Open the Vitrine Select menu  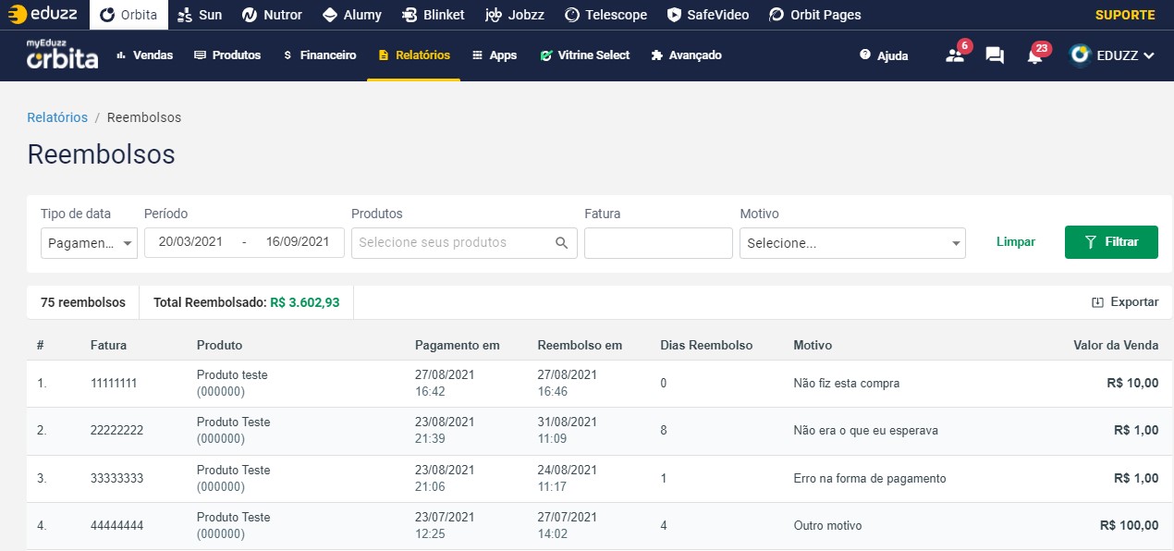click(585, 55)
